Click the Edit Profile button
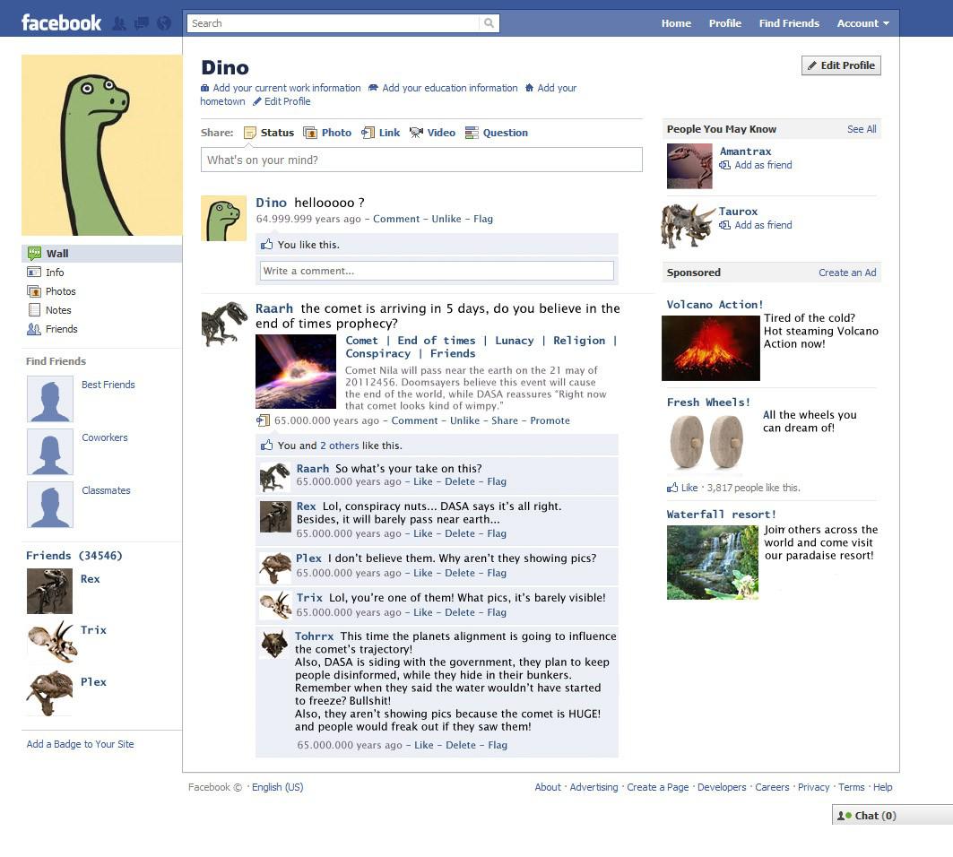Viewport: 953px width, 857px height. 841,65
